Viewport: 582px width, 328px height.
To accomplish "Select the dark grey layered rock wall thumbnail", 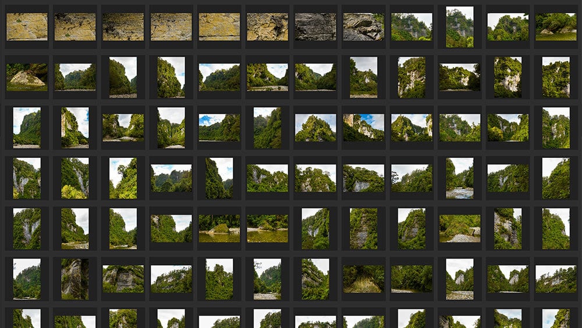I will coord(315,27).
